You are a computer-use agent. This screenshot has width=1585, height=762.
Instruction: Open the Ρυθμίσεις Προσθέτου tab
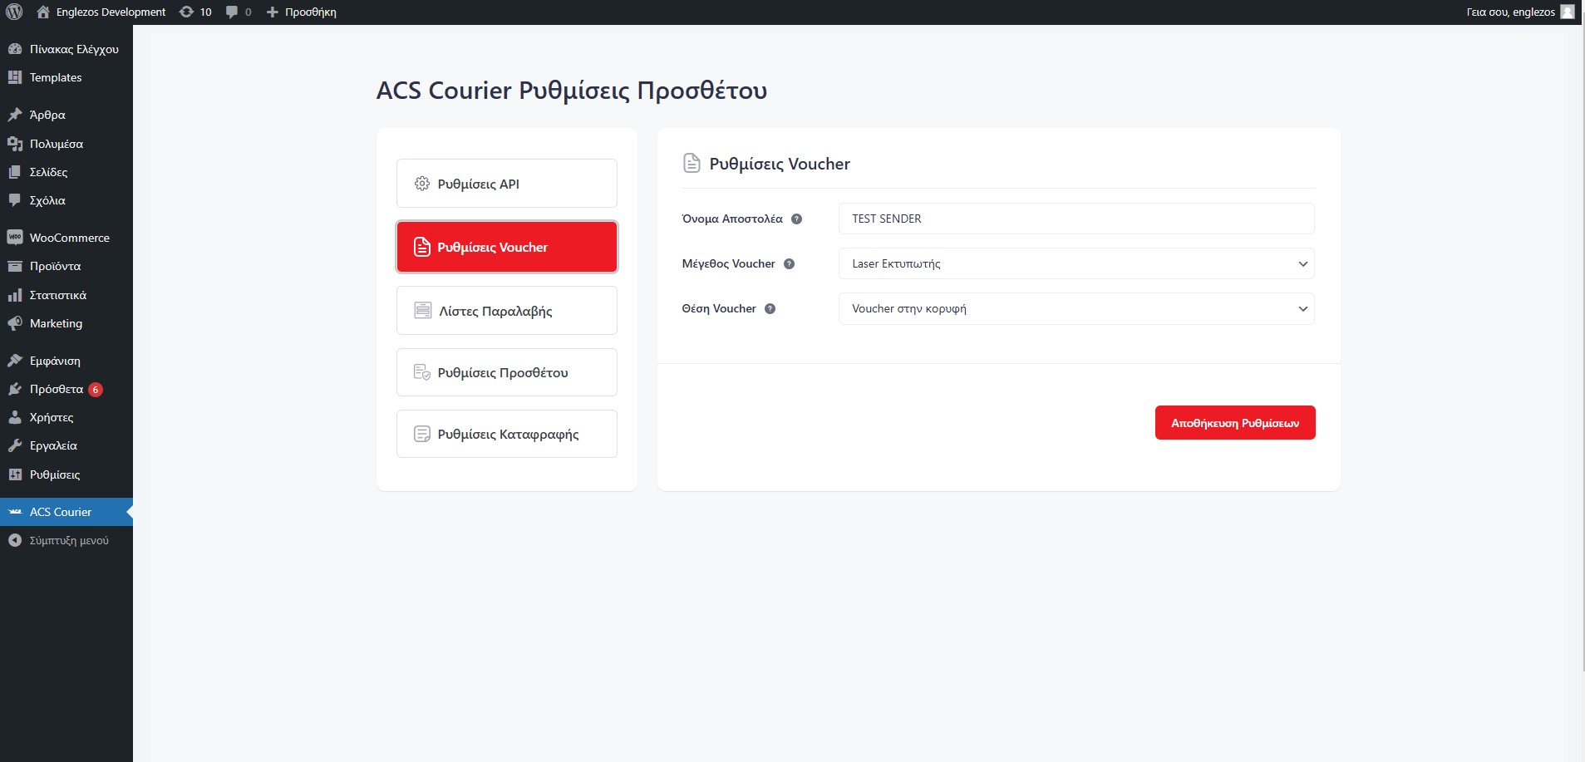tap(507, 372)
